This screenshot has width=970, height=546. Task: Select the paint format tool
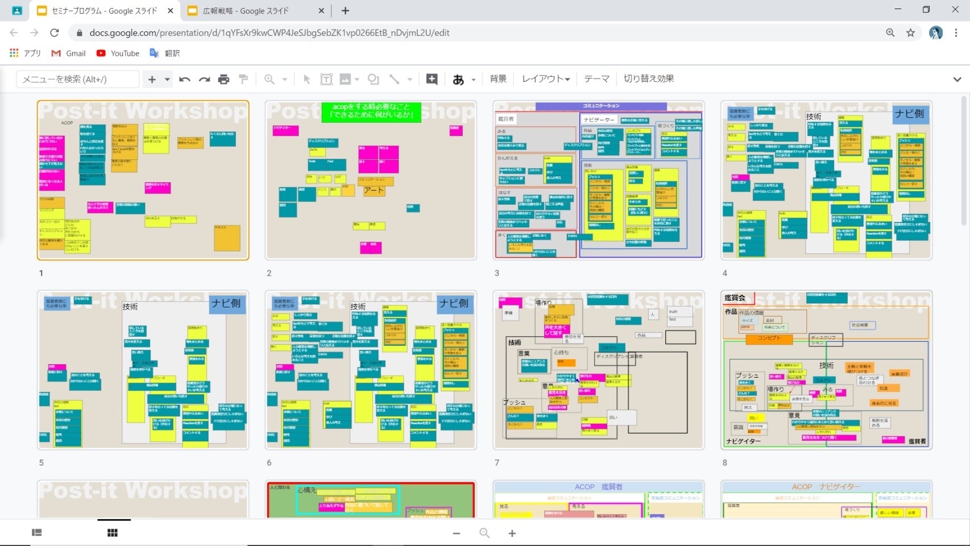coord(243,79)
